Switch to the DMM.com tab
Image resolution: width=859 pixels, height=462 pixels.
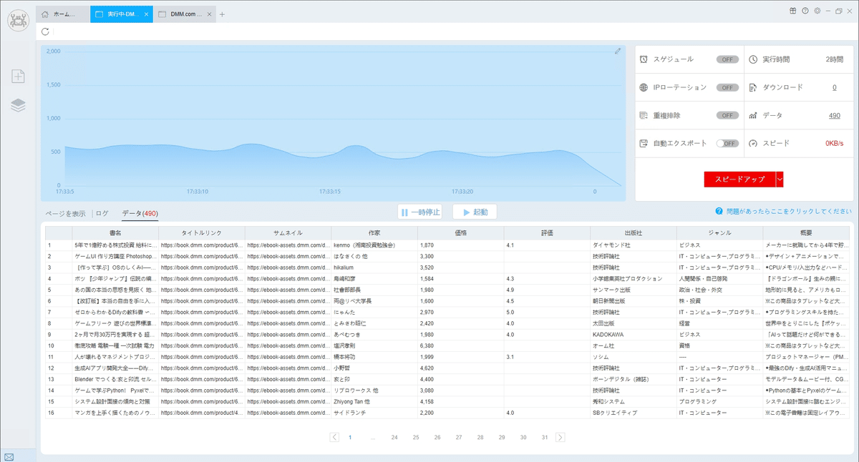point(183,14)
